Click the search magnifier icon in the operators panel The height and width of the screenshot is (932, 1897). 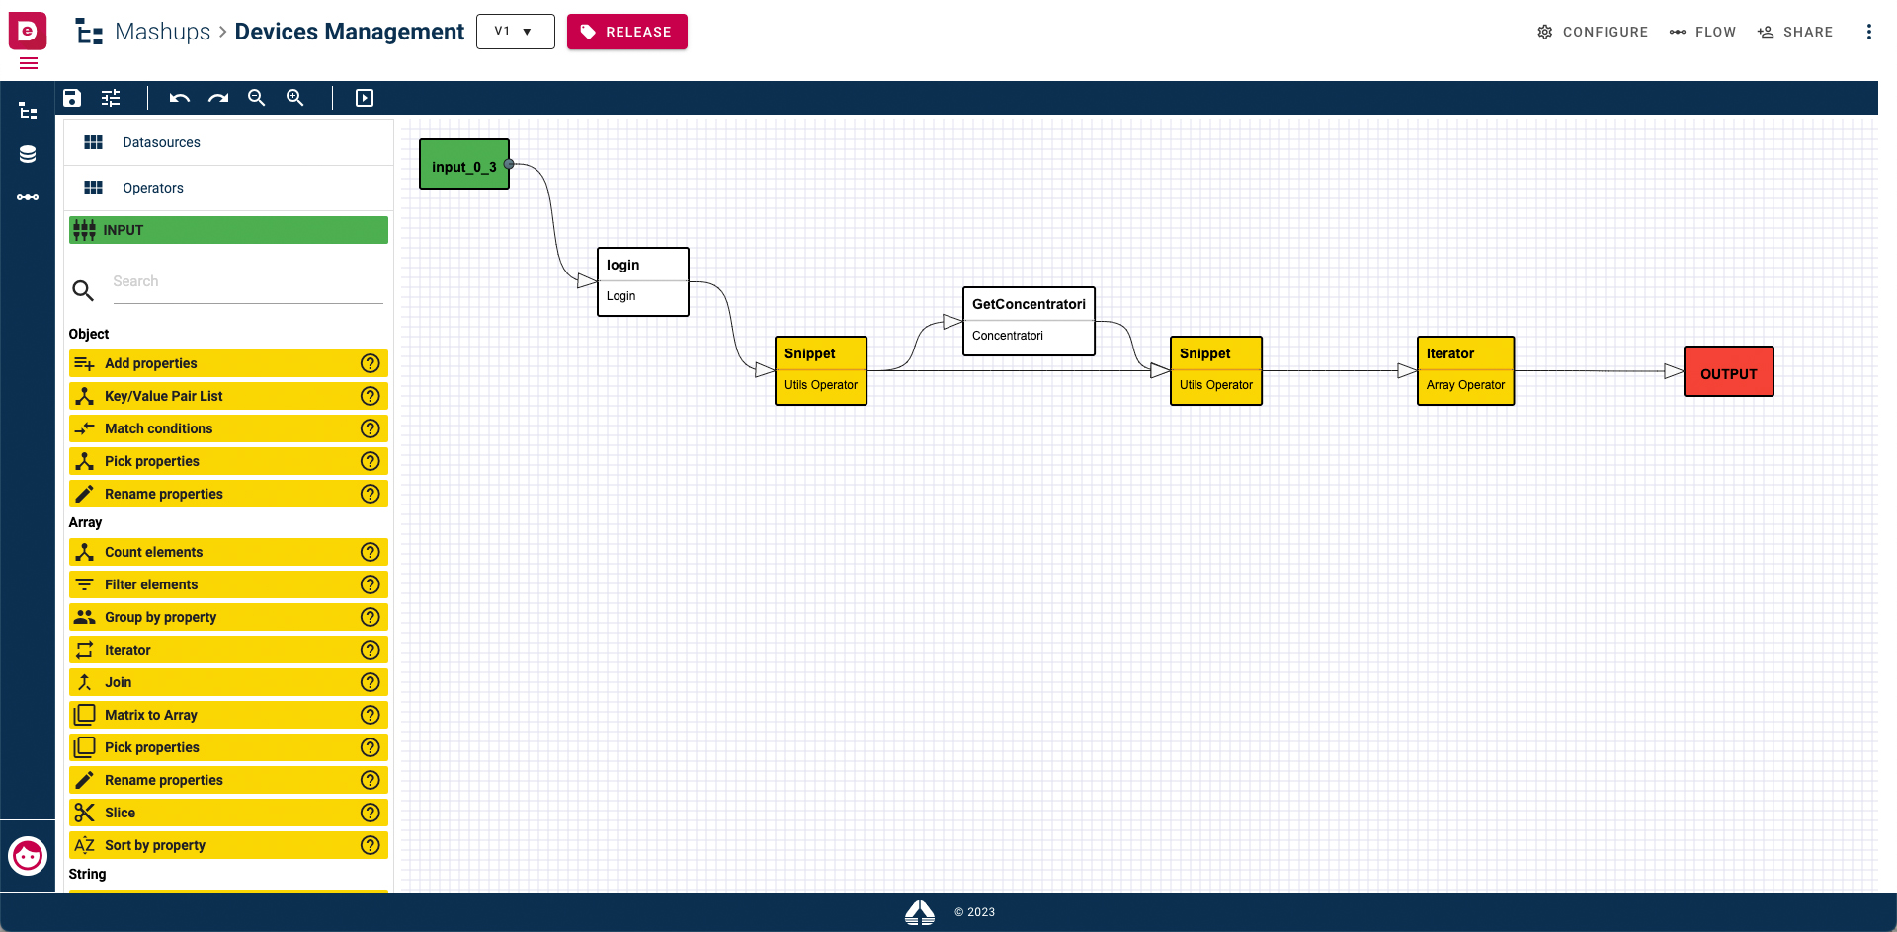click(x=83, y=290)
